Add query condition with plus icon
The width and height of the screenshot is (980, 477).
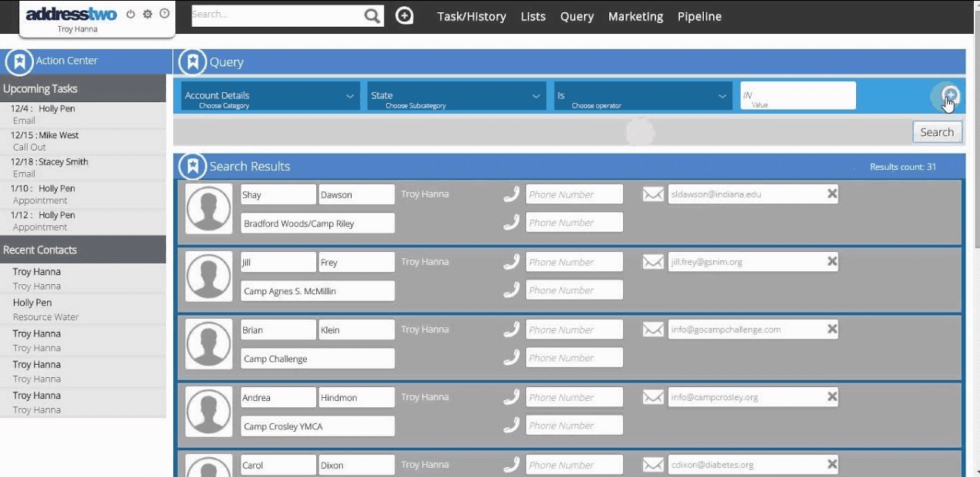pos(950,96)
